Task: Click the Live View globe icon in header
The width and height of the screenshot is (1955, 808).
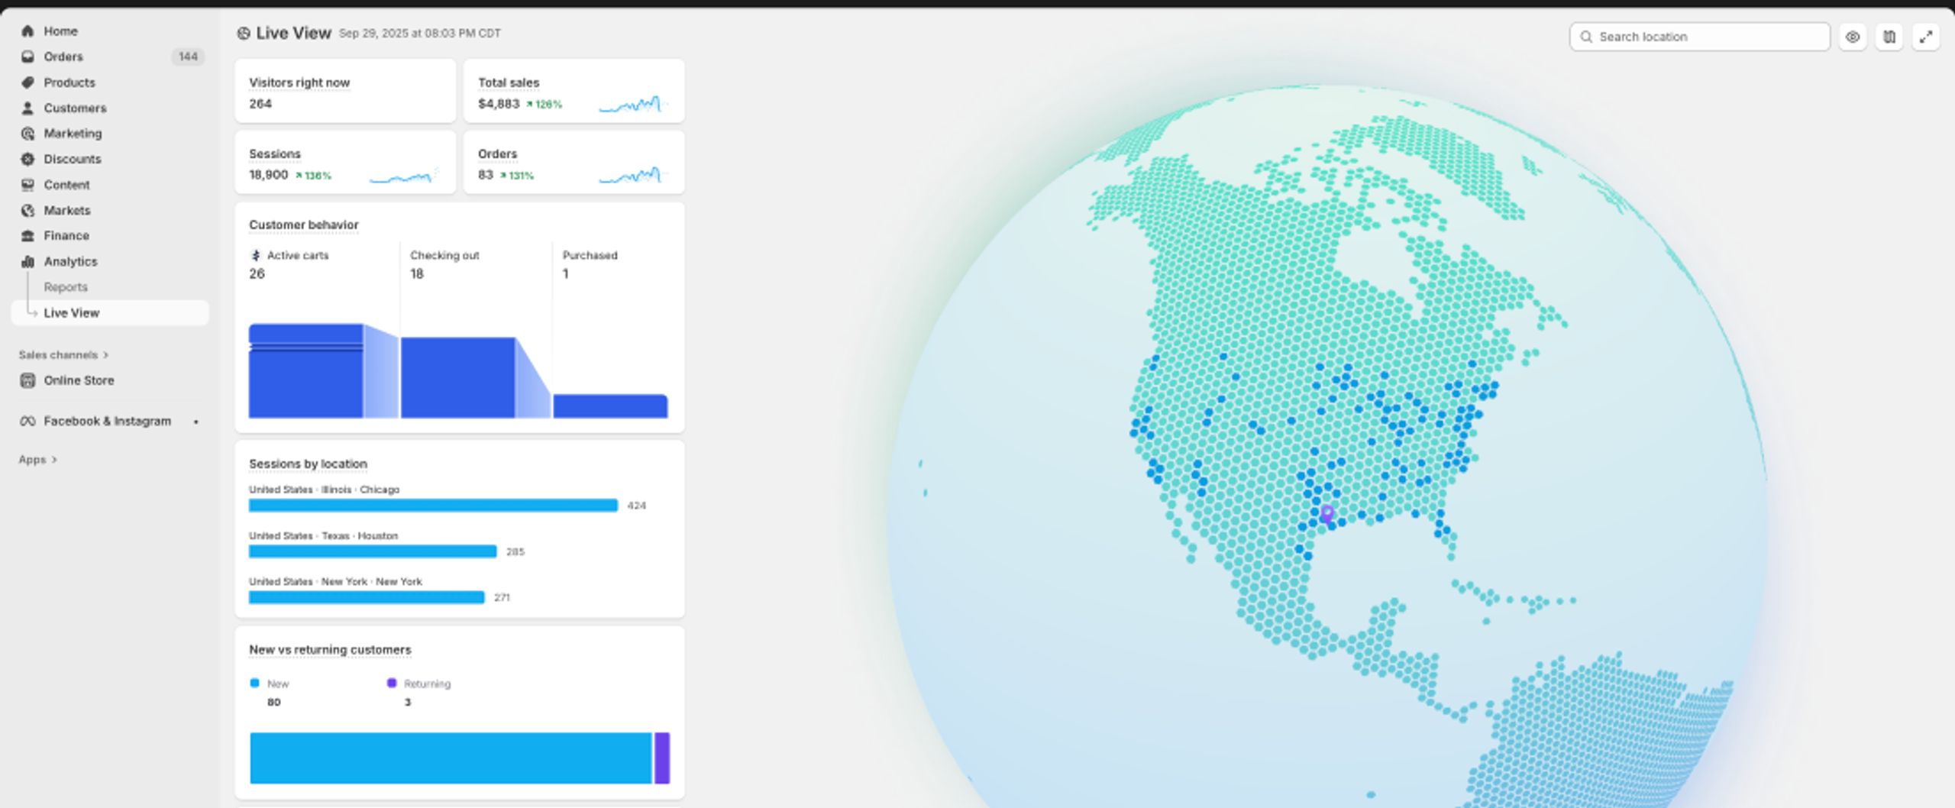Action: point(244,33)
